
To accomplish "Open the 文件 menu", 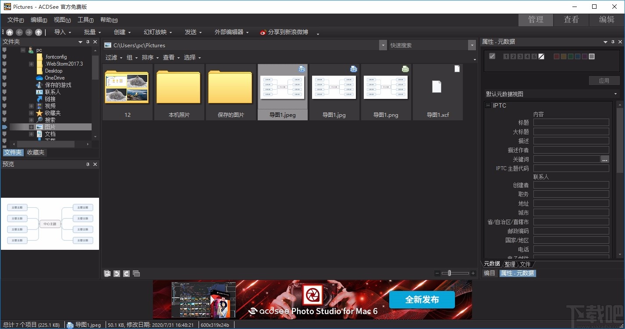I will 15,20.
